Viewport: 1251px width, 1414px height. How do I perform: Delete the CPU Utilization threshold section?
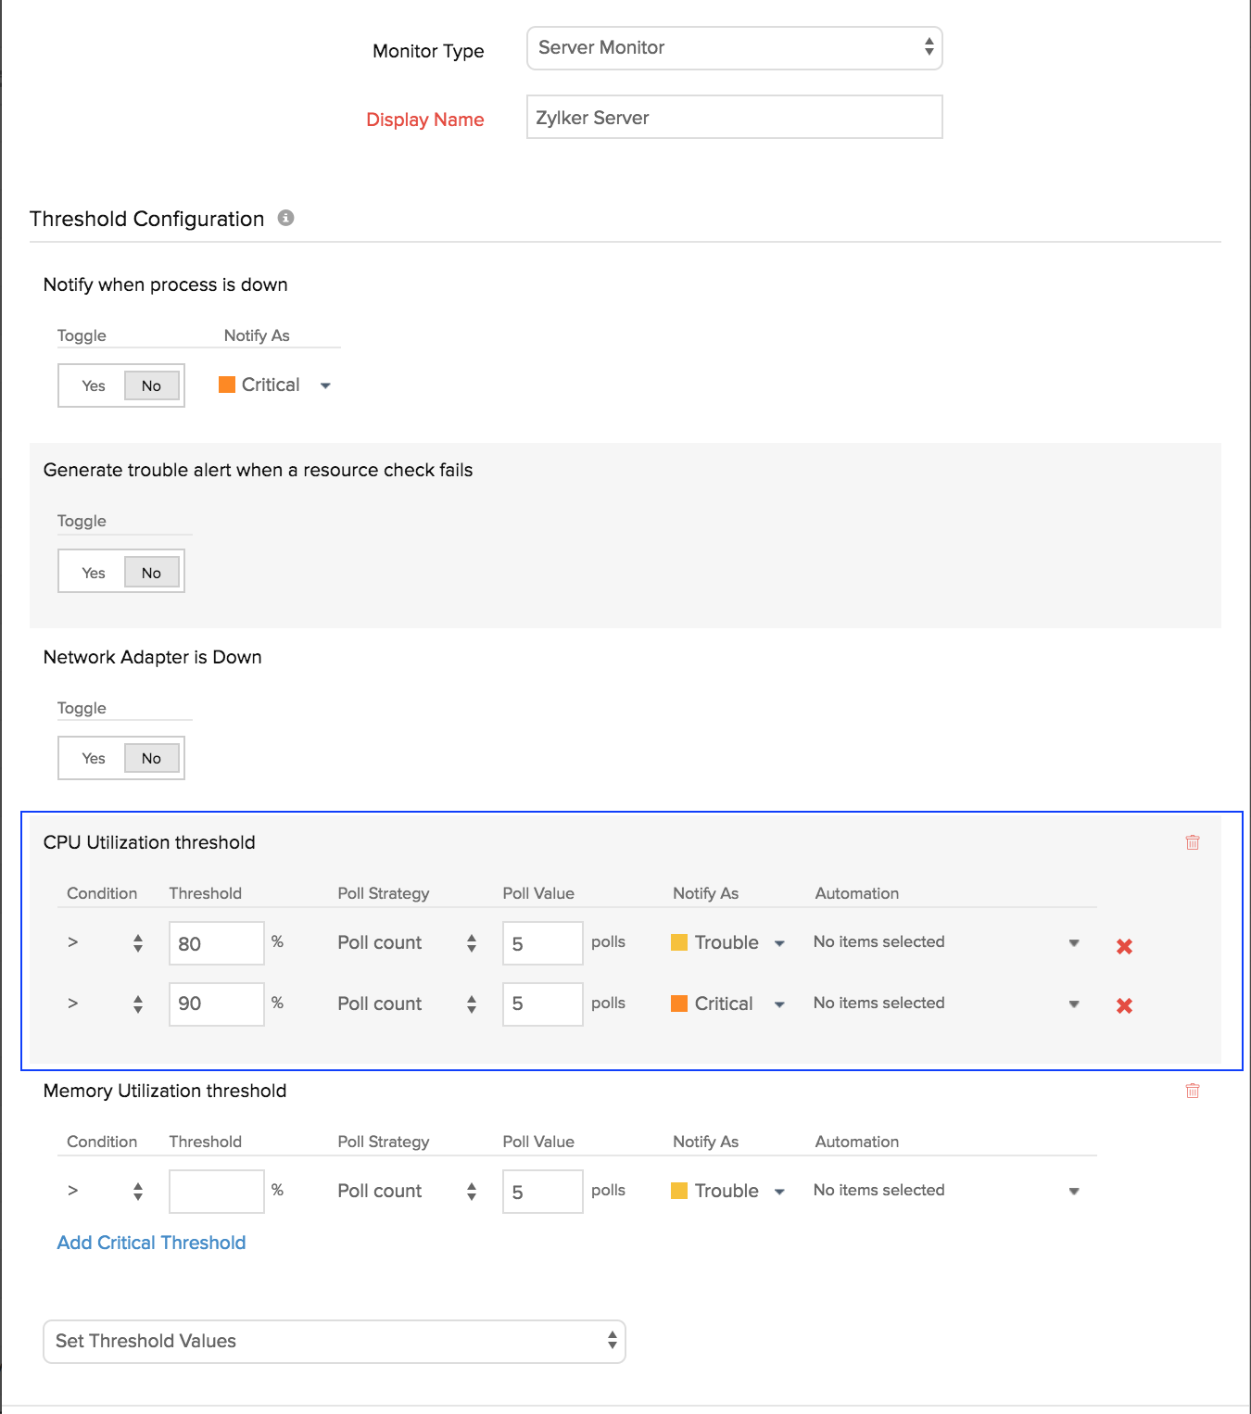pyautogui.click(x=1193, y=842)
